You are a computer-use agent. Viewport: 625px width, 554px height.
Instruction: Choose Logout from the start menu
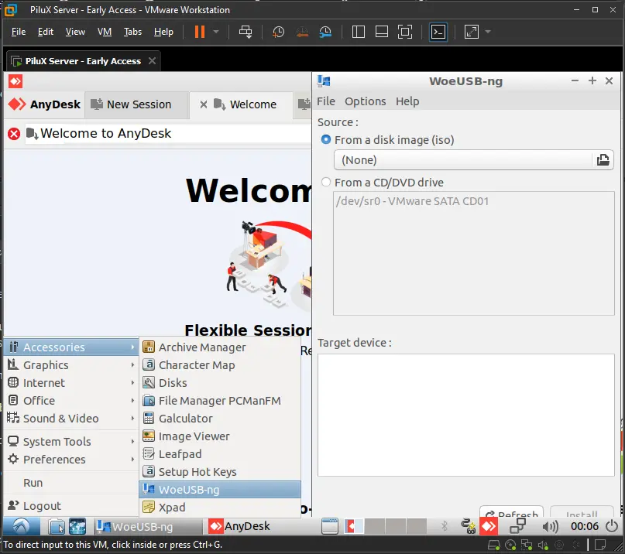coord(71,506)
